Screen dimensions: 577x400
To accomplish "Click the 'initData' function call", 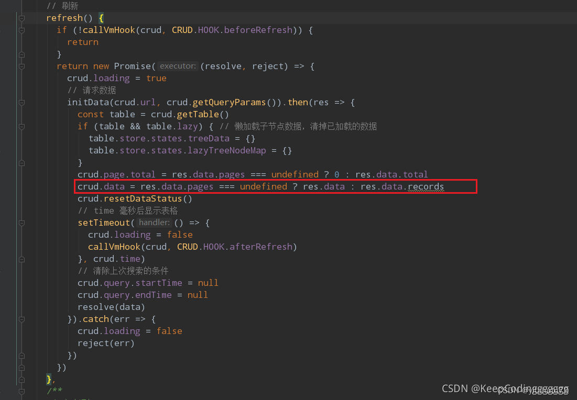I will pyautogui.click(x=88, y=102).
